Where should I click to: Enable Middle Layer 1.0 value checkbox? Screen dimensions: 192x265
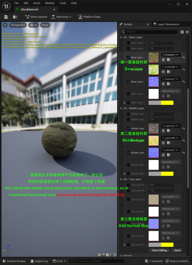point(128,120)
